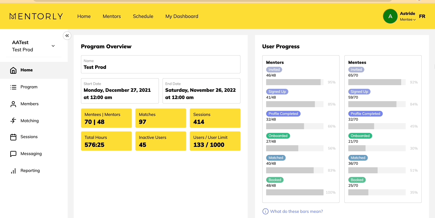Click the Messaging chat bubble icon
Viewport: 435px width, 218px height.
(13, 154)
